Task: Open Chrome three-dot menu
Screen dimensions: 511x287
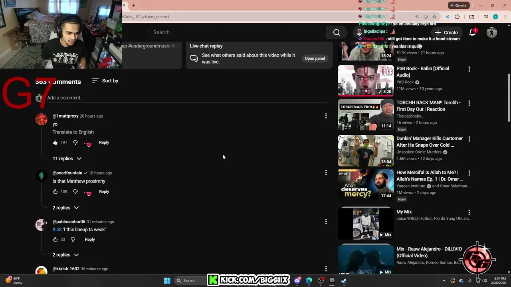Action: [504, 17]
